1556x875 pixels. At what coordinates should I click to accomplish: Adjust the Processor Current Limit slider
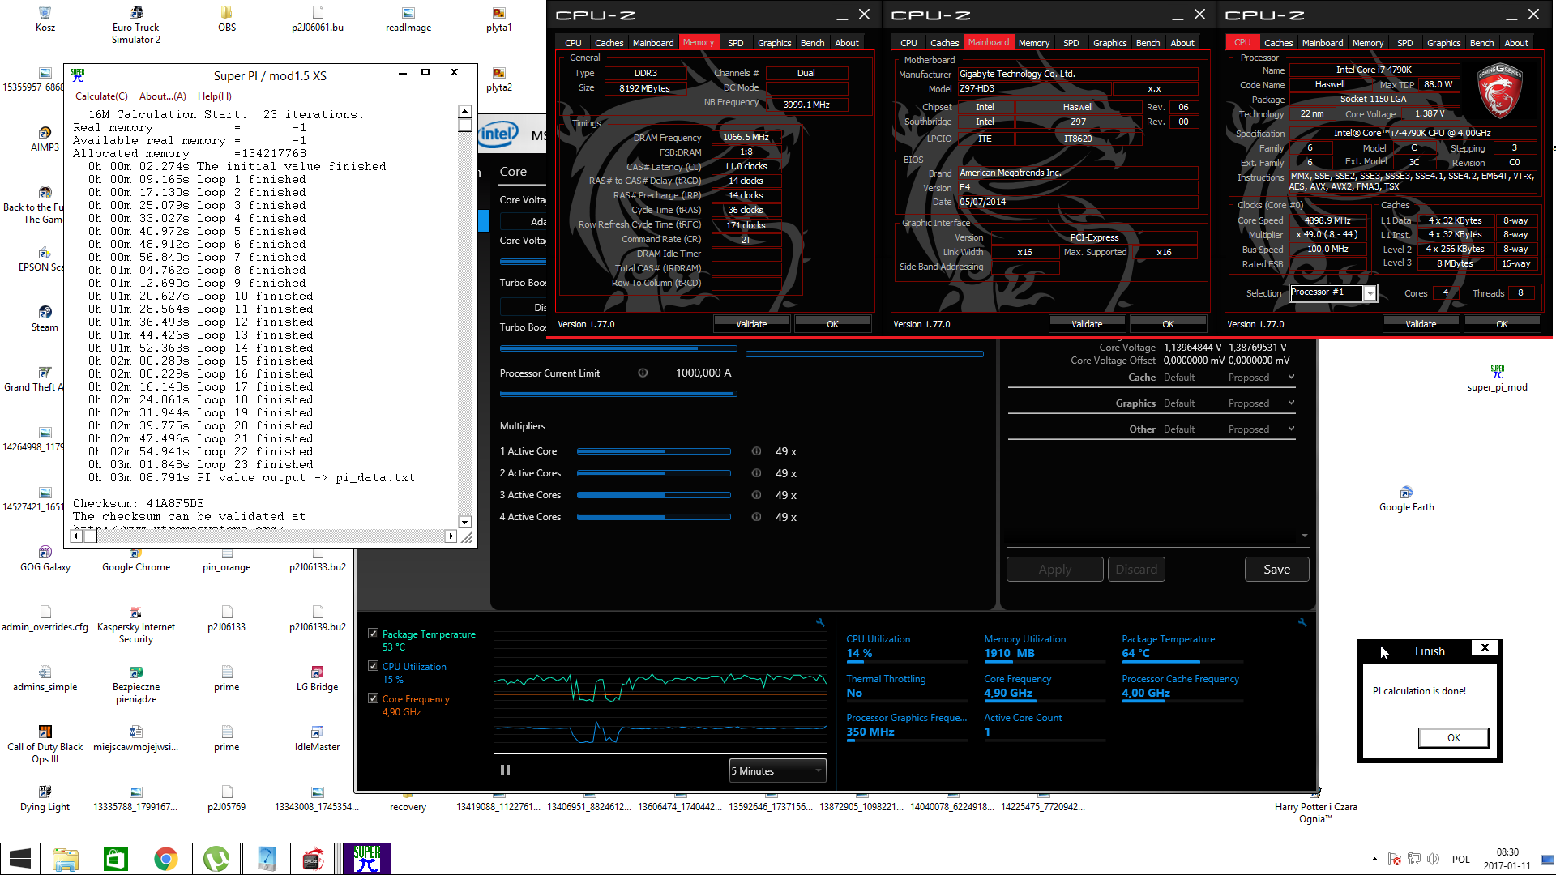[x=618, y=394]
